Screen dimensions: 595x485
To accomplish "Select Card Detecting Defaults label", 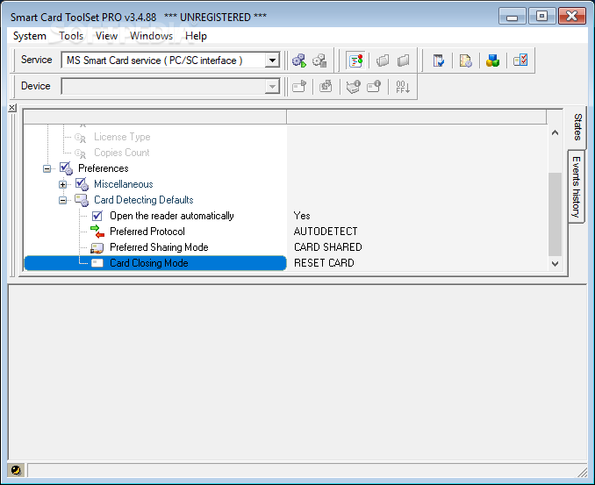I will (144, 200).
